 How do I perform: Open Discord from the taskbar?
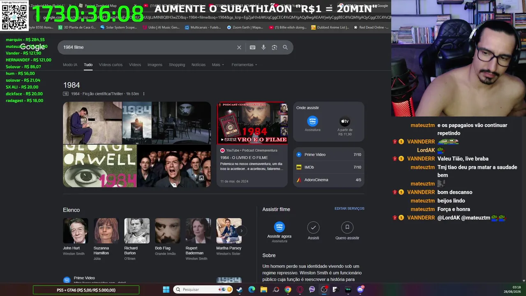click(360, 289)
